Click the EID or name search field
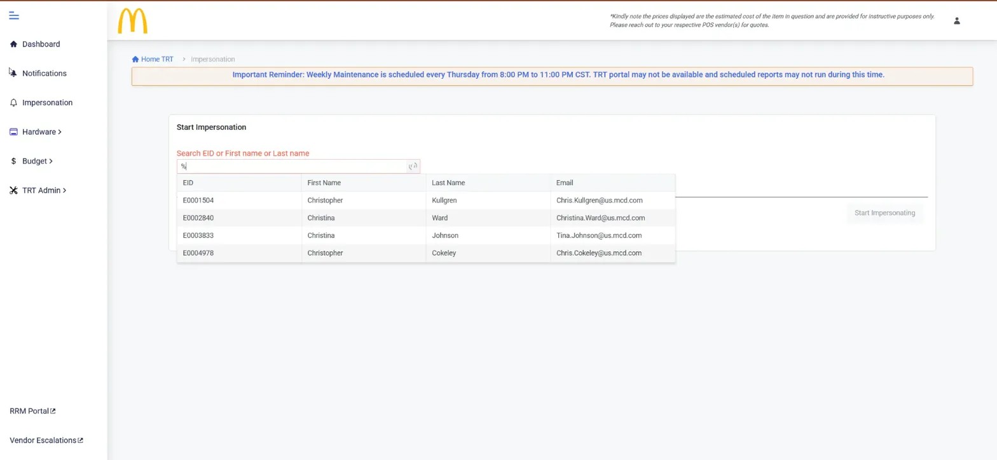 click(x=292, y=166)
